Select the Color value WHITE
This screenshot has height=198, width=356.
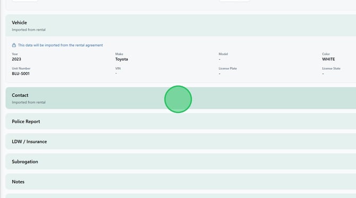click(x=328, y=59)
